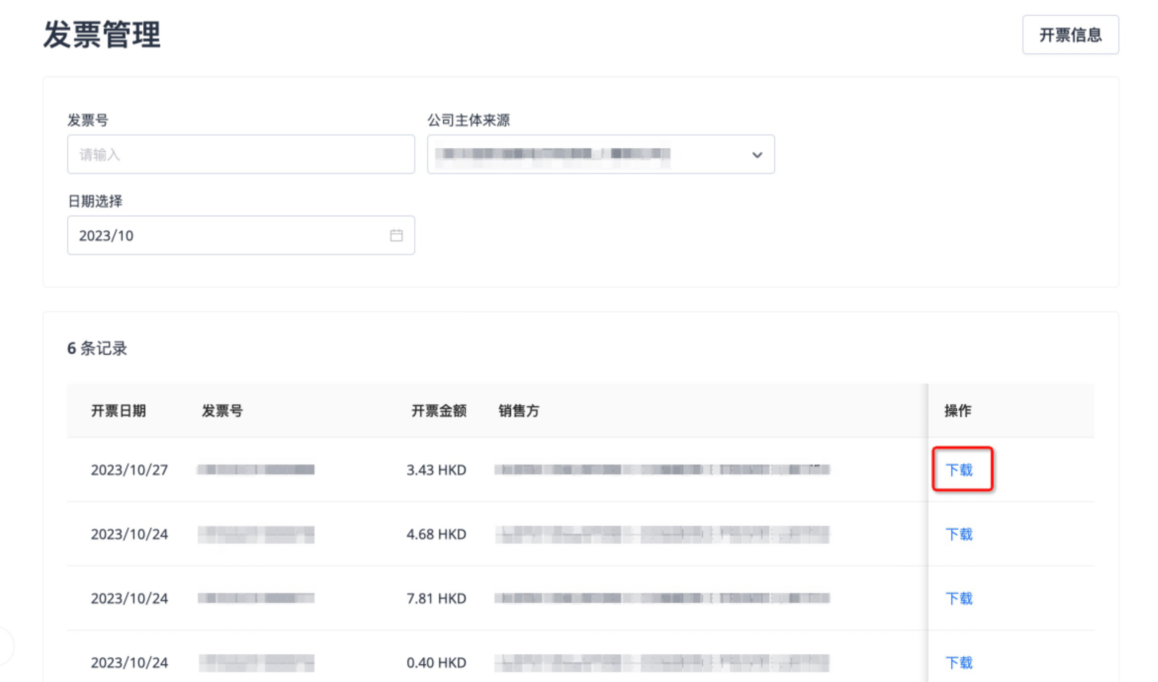Download the 3.43 HKD invoice

(x=959, y=469)
